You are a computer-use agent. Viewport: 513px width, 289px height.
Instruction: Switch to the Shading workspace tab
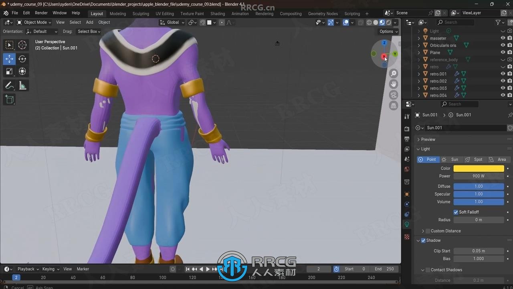tap(218, 14)
